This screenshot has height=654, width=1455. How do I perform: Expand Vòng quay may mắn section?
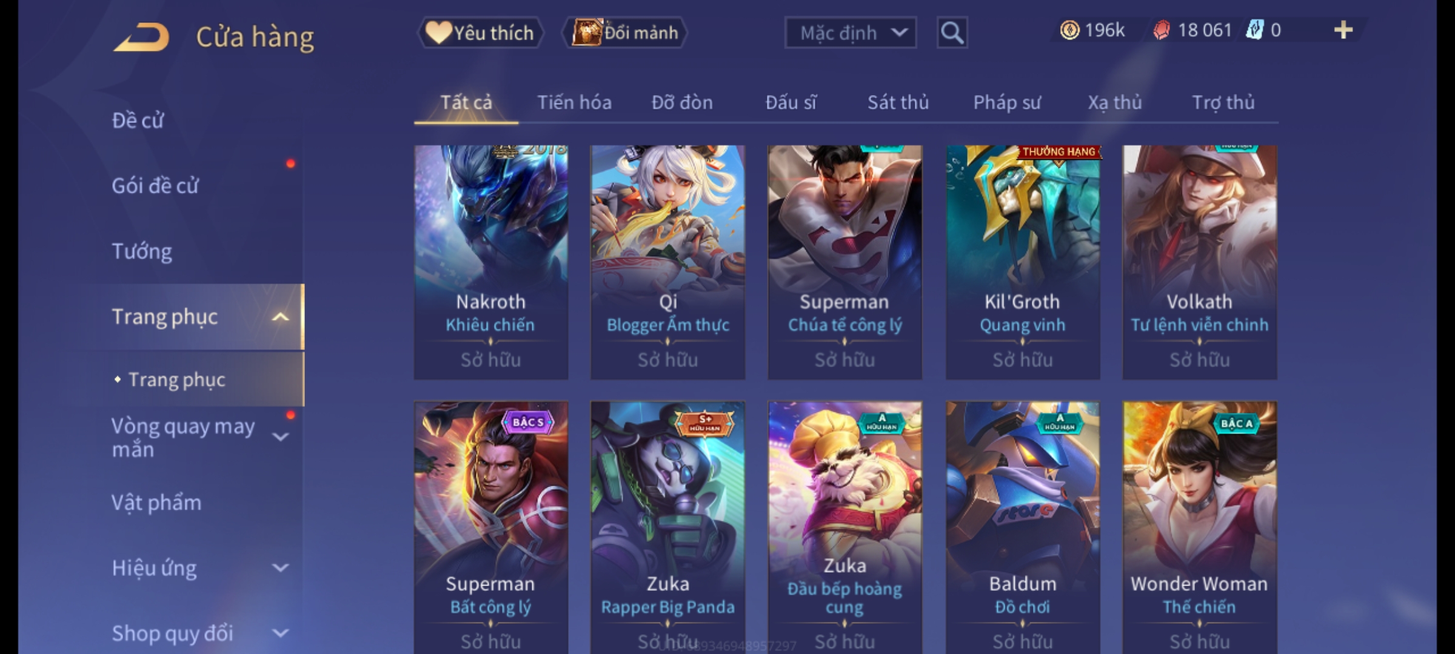(280, 437)
